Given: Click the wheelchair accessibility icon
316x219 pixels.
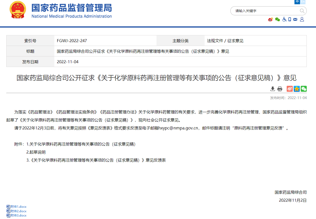Looking at the screenshot, I should point(284,19).
